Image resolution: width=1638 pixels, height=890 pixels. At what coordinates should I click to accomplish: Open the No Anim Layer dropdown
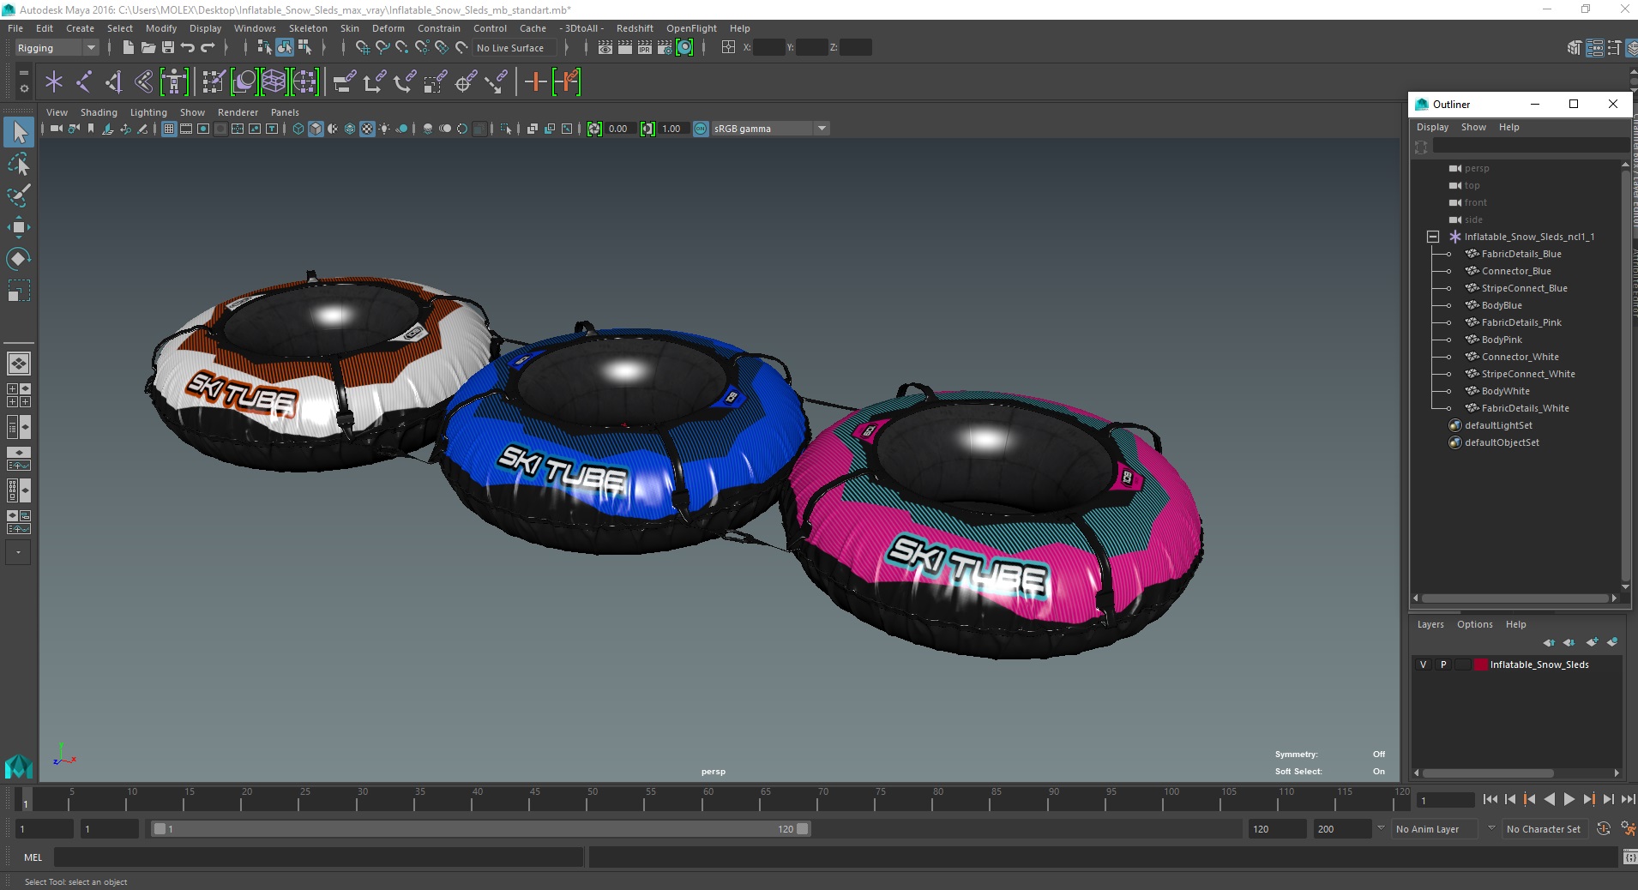point(1435,829)
